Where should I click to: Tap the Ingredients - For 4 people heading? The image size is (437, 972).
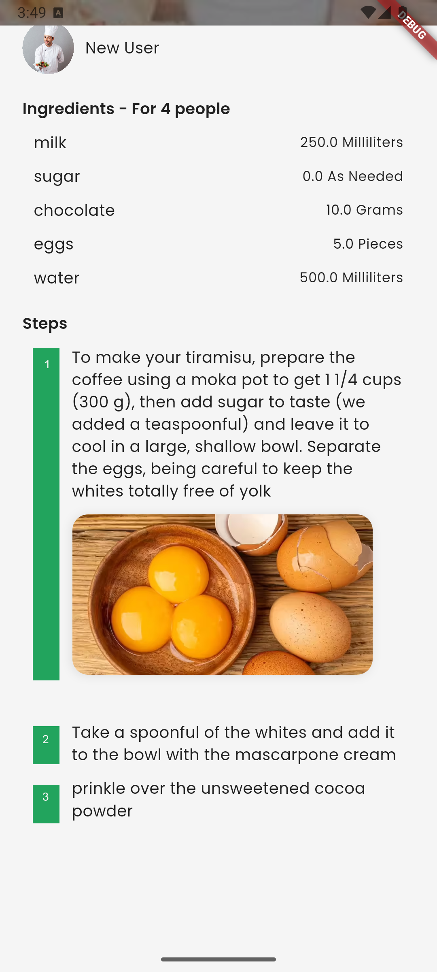tap(126, 109)
